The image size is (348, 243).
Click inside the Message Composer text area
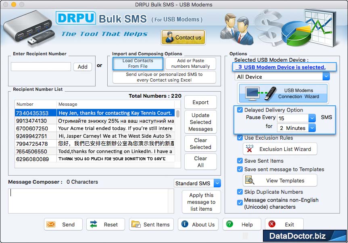click(x=88, y=201)
